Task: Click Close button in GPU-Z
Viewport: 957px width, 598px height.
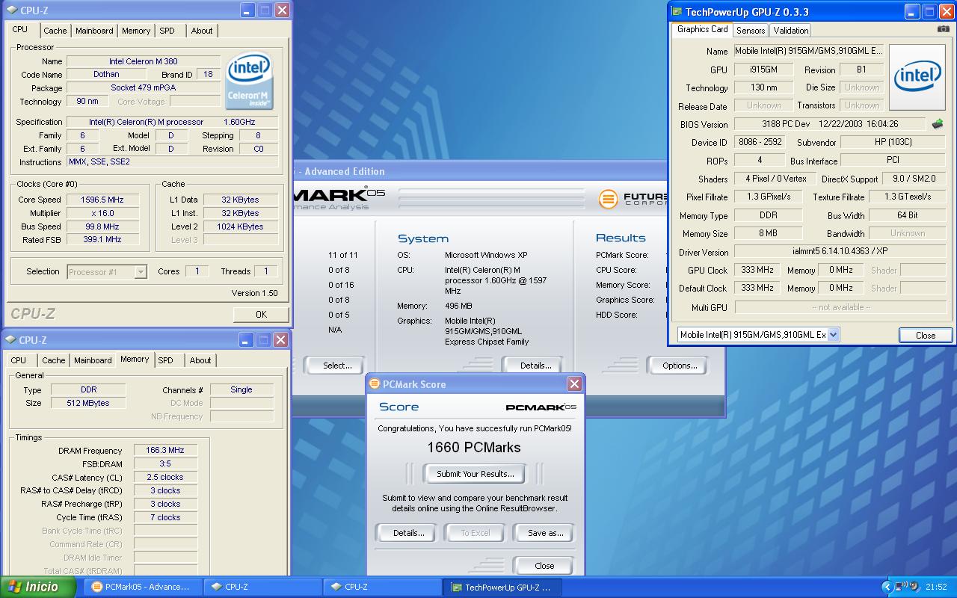Action: point(926,336)
